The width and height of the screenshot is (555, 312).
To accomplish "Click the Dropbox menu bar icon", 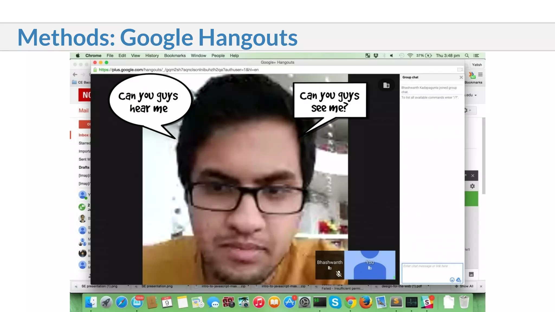I will (x=376, y=56).
